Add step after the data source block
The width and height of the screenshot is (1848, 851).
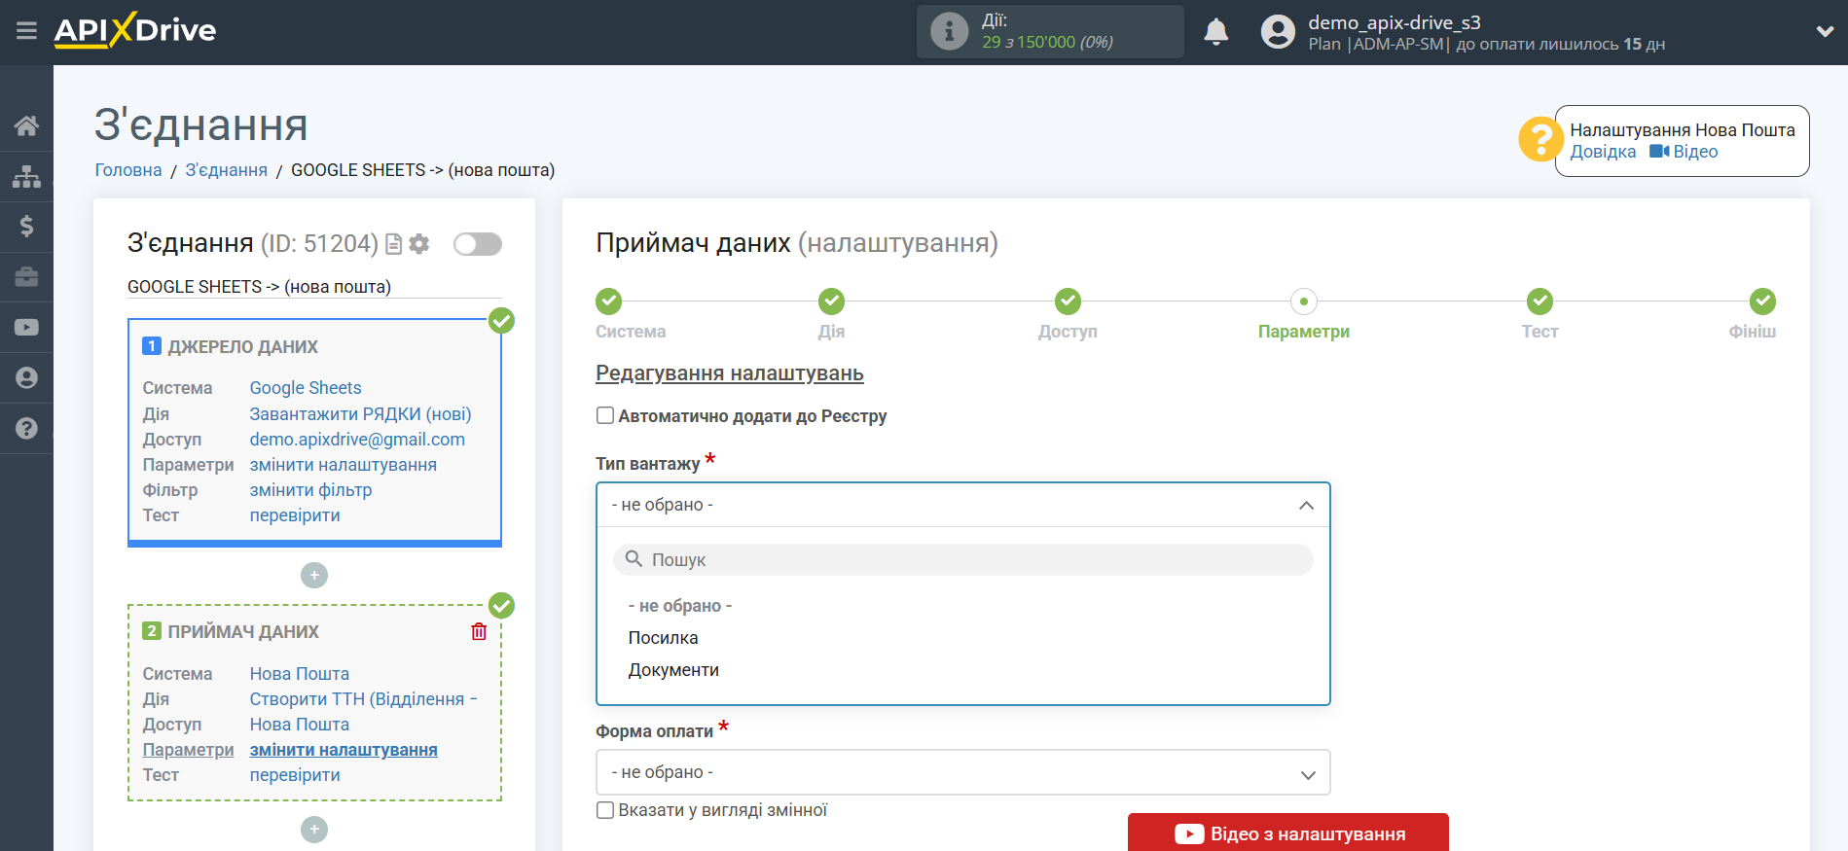click(314, 576)
